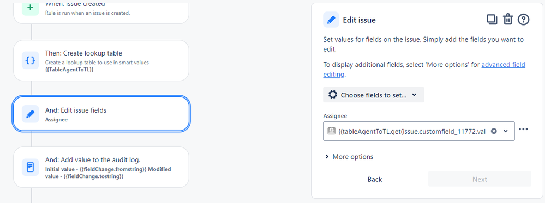Expand More options section
545x203 pixels.
click(349, 157)
